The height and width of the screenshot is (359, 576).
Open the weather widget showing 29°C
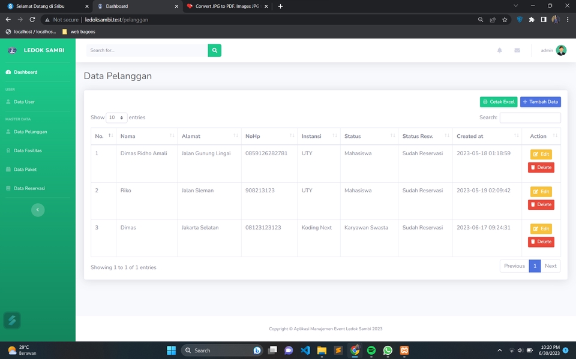22,350
